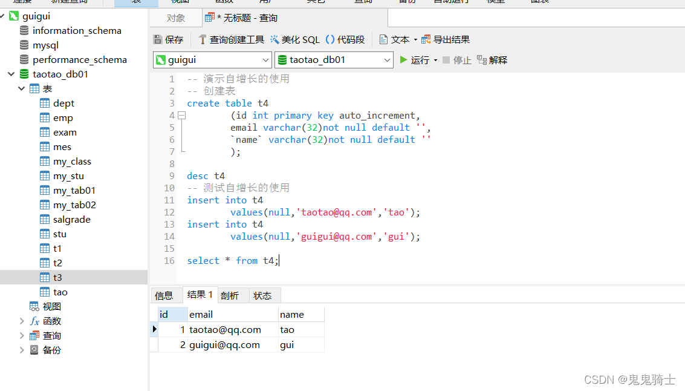Click the name column header
This screenshot has height=391, width=685.
(x=301, y=315)
